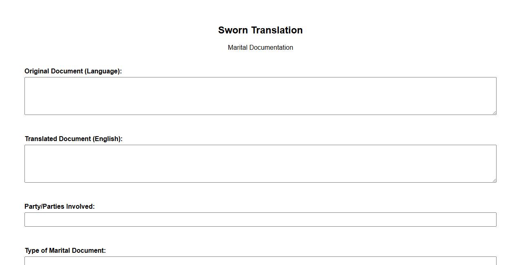Click the "Party/Parties Involved:" label

coord(60,206)
